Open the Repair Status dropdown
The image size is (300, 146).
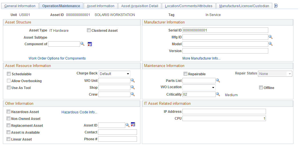point(275,74)
